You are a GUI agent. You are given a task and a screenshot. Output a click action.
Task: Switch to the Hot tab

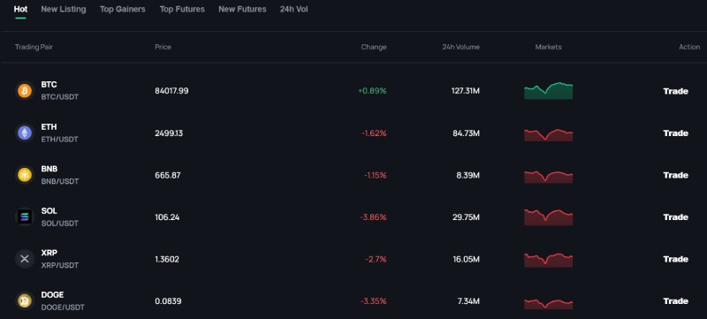tap(20, 9)
